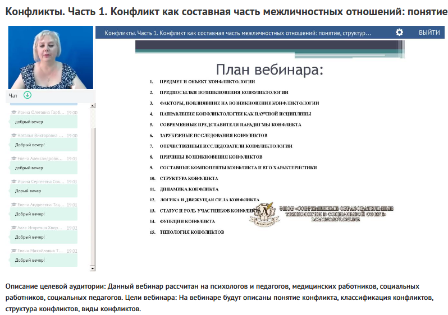
Task: Click the chat download arrow icon
Action: (x=28, y=95)
